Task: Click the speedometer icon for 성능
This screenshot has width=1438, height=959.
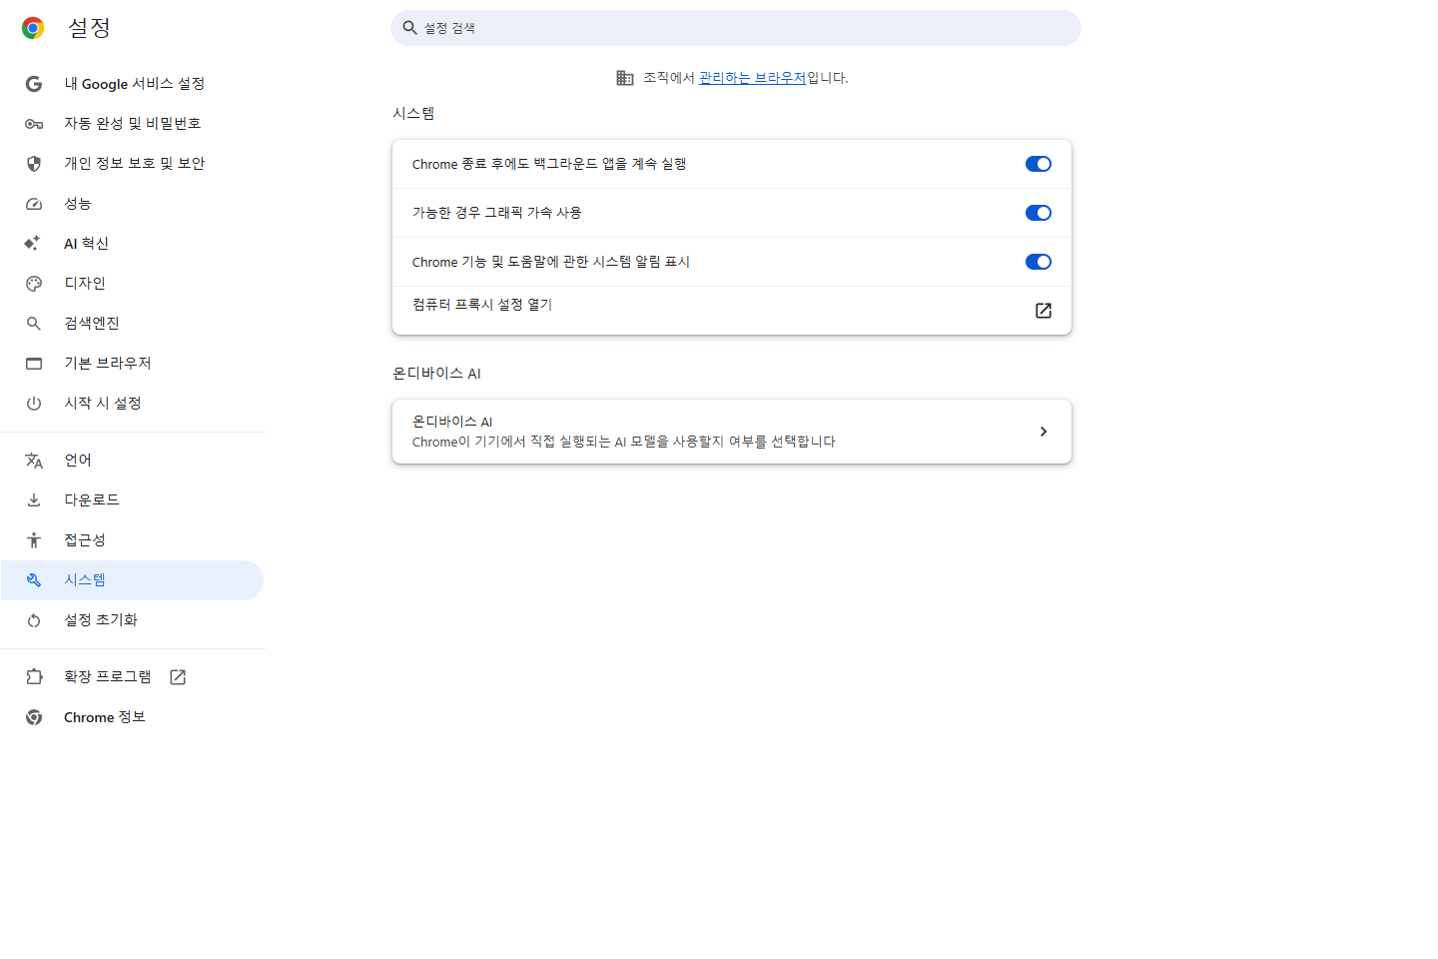Action: 34,204
